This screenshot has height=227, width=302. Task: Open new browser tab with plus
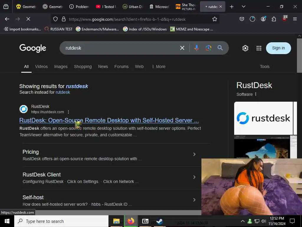(232, 7)
